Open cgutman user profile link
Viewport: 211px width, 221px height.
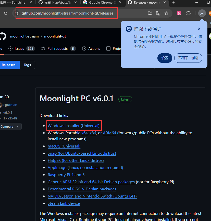click(x=10, y=105)
